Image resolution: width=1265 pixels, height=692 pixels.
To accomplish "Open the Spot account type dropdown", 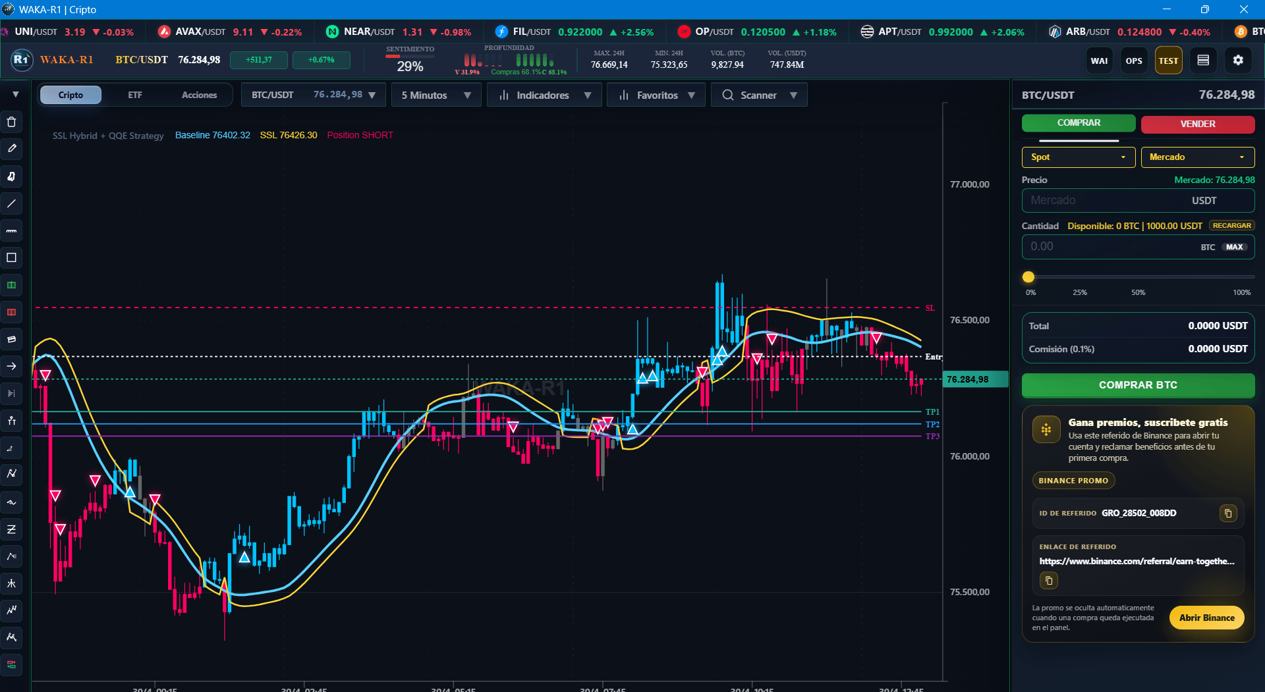I will coord(1079,157).
